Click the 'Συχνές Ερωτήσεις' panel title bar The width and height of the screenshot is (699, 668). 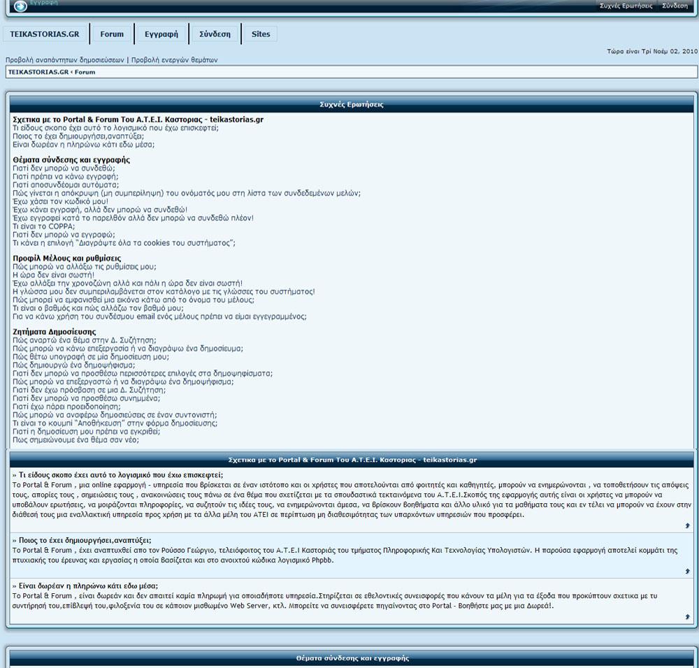coord(352,104)
